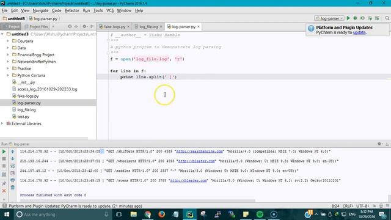
Task: Collapse all in the Project panel
Action: [76, 26]
